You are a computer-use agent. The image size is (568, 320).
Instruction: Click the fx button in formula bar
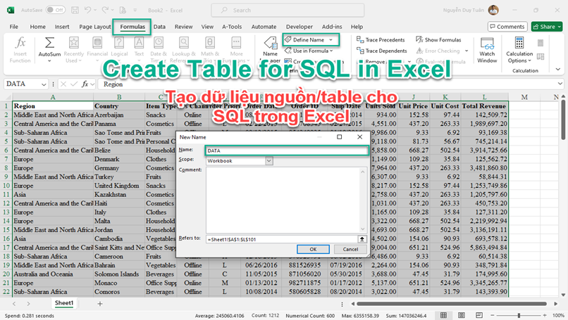click(85, 84)
